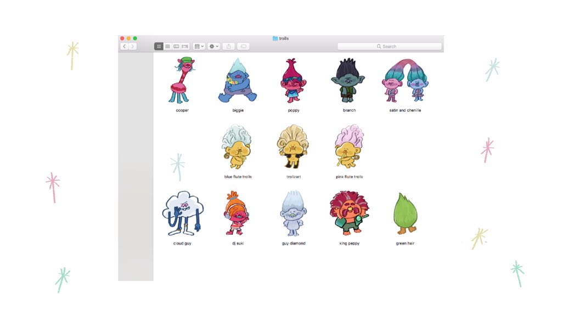The height and width of the screenshot is (316, 562).
Task: Open the arrange items dropdown
Action: [199, 46]
